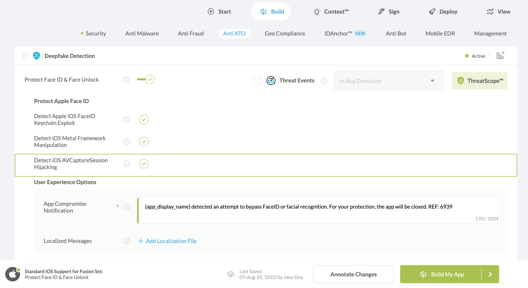This screenshot has height=288, width=528.
Task: Show info for FaceID Keychain Exploit
Action: (127, 119)
